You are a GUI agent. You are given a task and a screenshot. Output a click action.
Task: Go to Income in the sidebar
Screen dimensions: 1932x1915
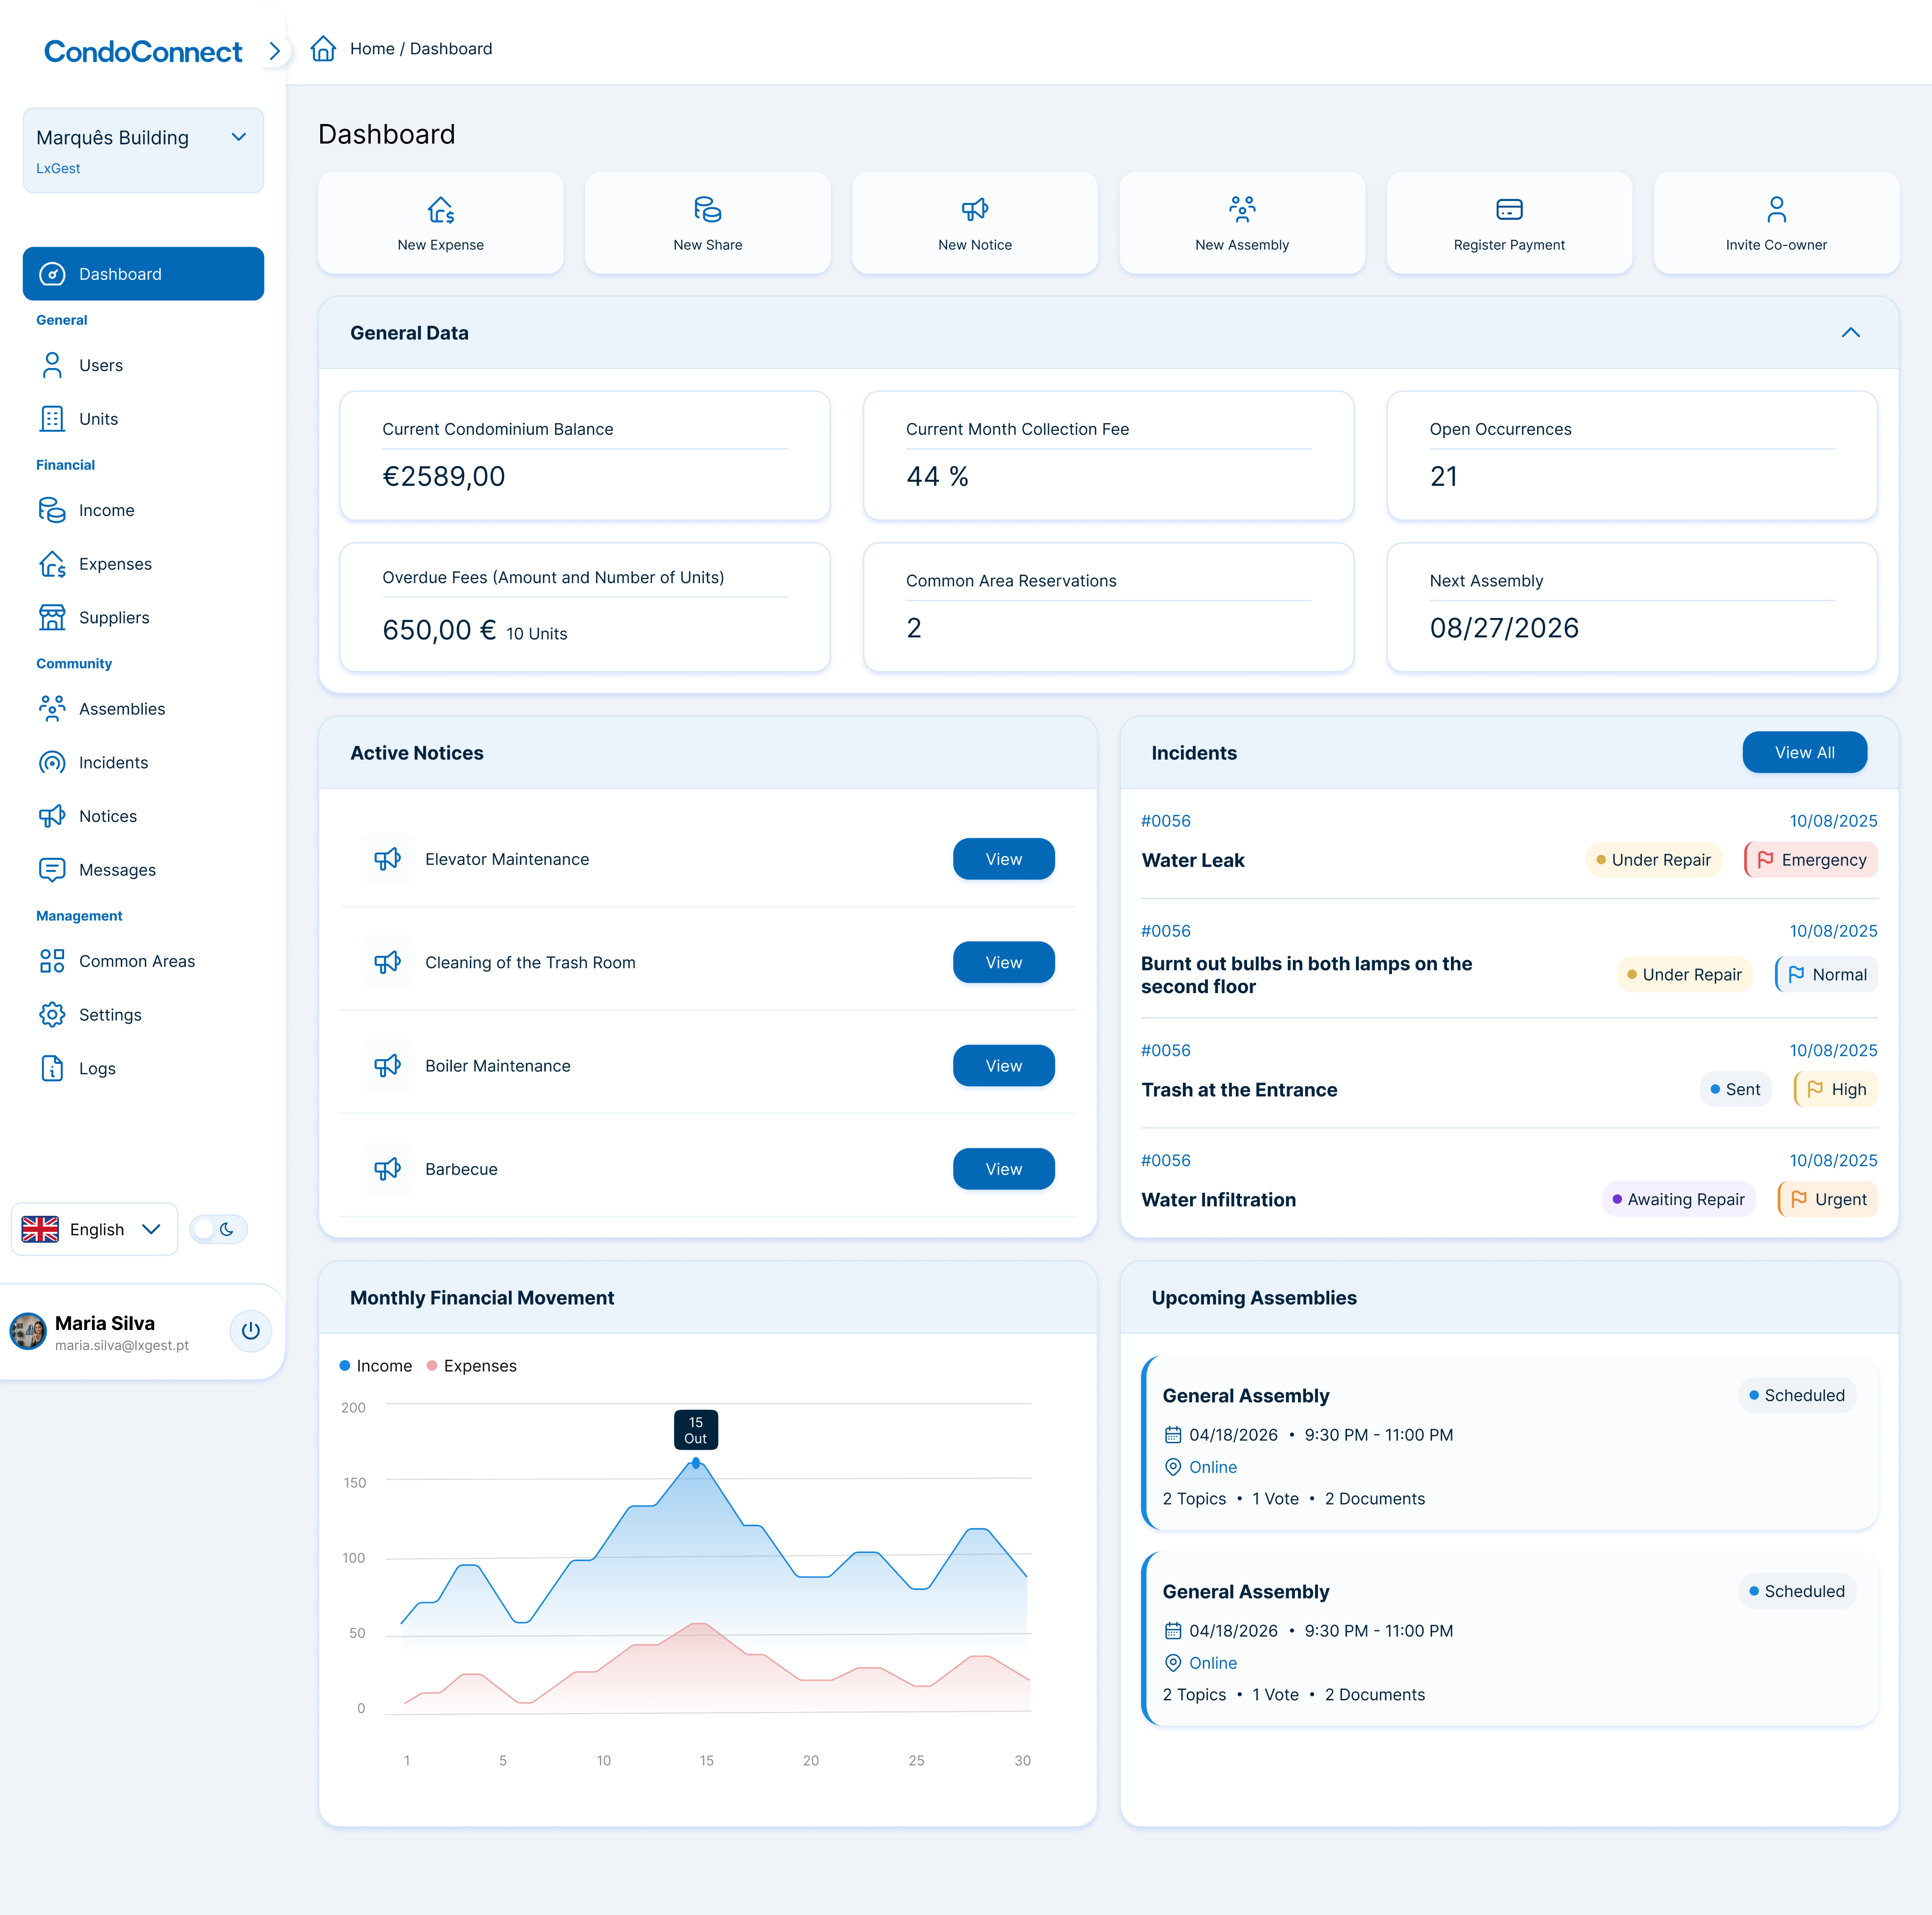143,510
